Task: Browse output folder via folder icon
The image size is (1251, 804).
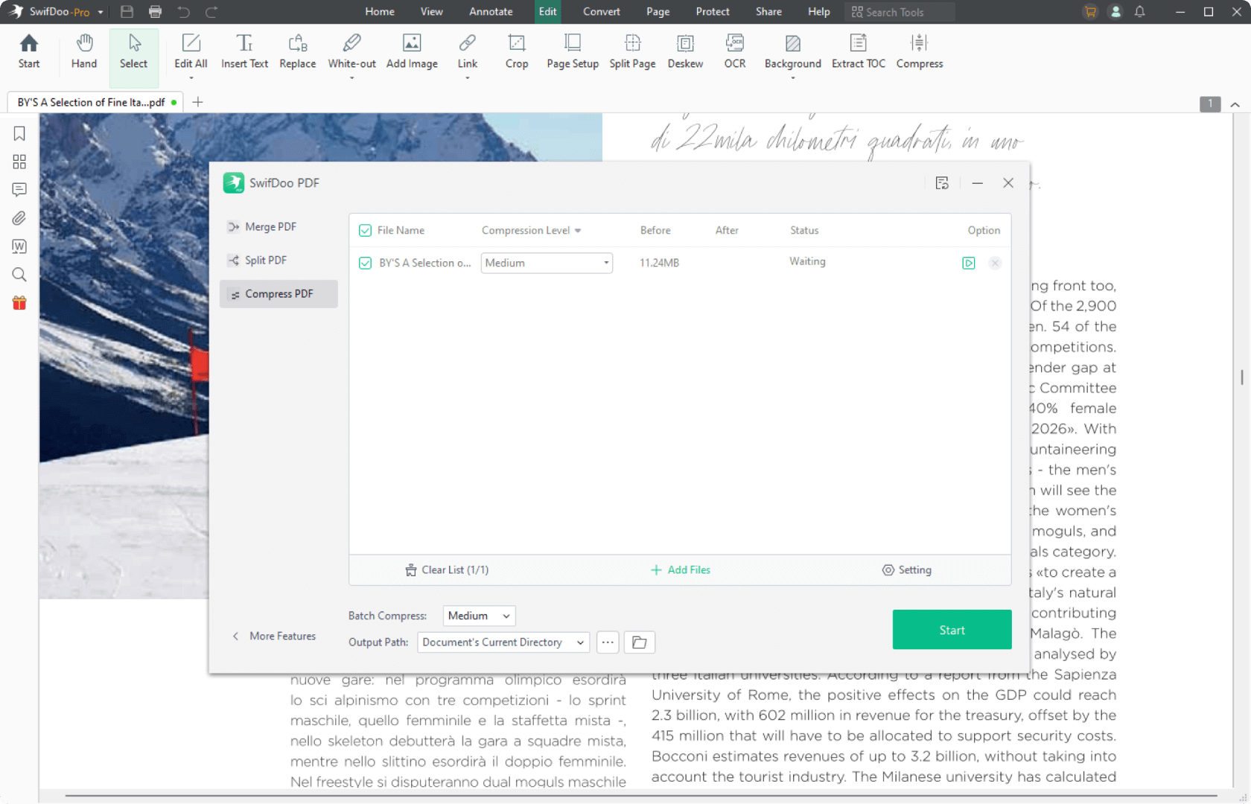Action: point(640,642)
